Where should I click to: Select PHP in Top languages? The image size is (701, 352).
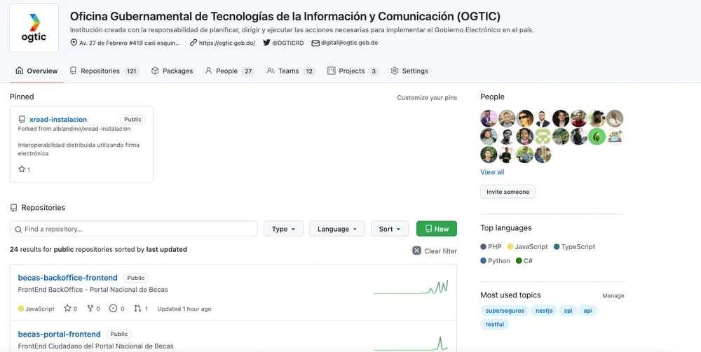pyautogui.click(x=491, y=247)
